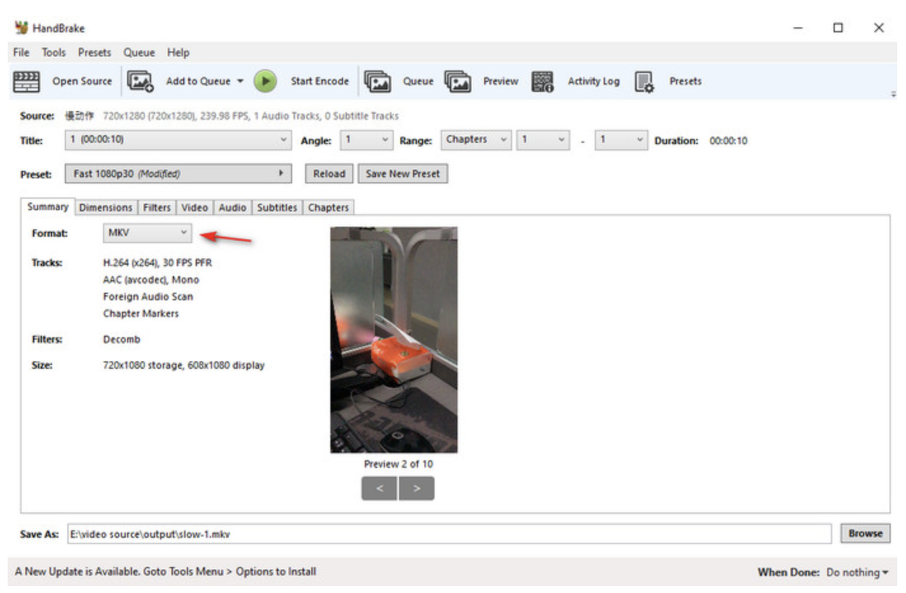
Task: Click the 'H.264 (x264), 30 FPS PFR' track text
Action: coord(158,263)
